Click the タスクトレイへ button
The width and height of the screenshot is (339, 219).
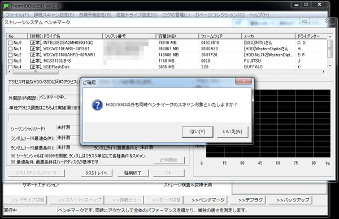point(96,173)
